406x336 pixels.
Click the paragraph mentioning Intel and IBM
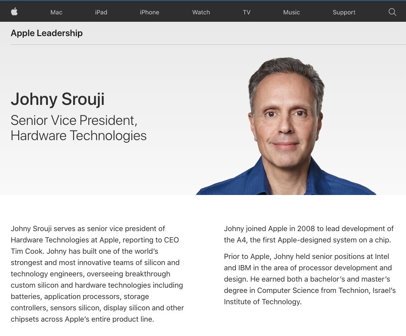pos(309,268)
